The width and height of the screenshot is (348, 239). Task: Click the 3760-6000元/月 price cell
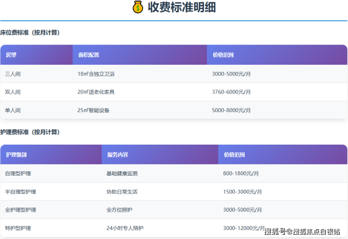[231, 92]
